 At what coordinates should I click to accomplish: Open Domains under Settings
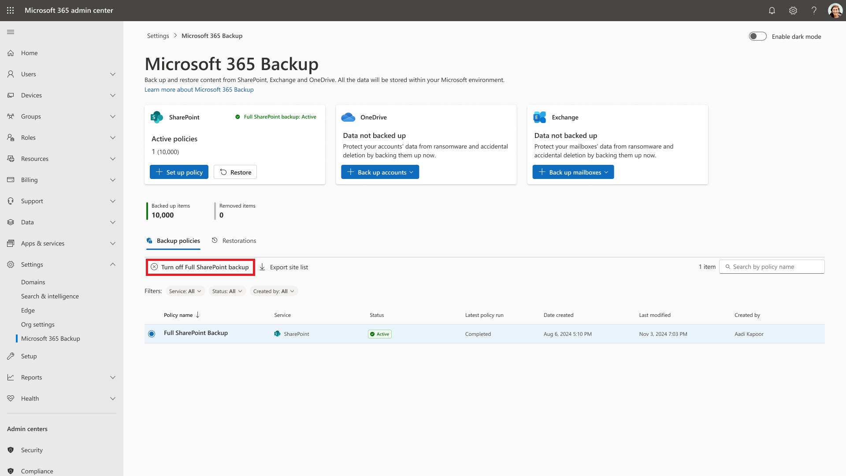click(x=33, y=282)
